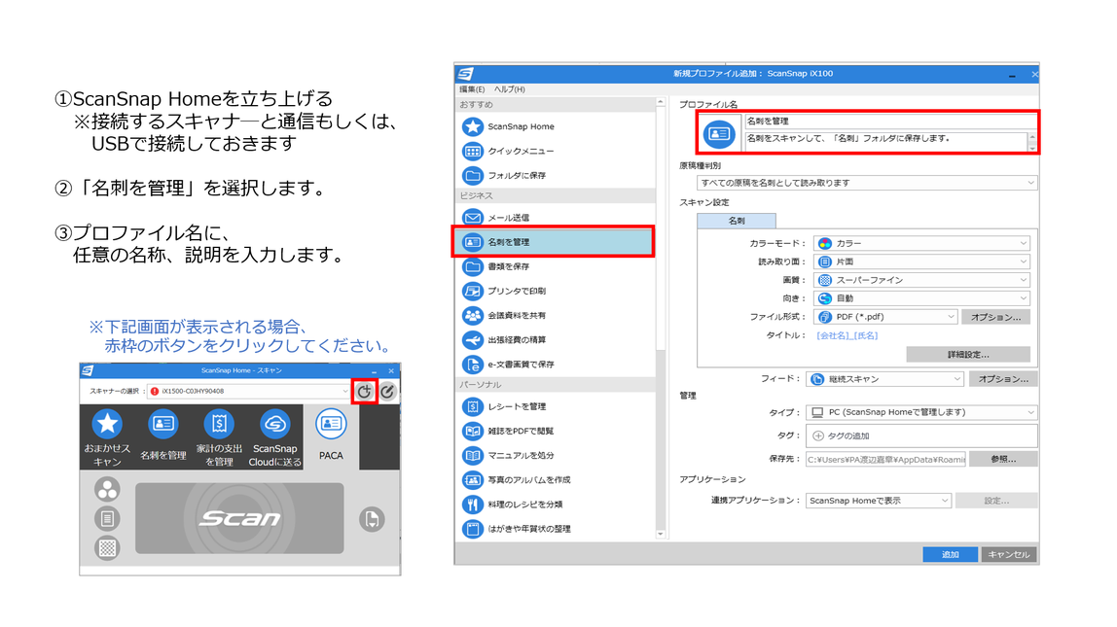Switch to the 名刺 scan settings tab
Viewport: 1117px width, 627px height.
(x=736, y=221)
